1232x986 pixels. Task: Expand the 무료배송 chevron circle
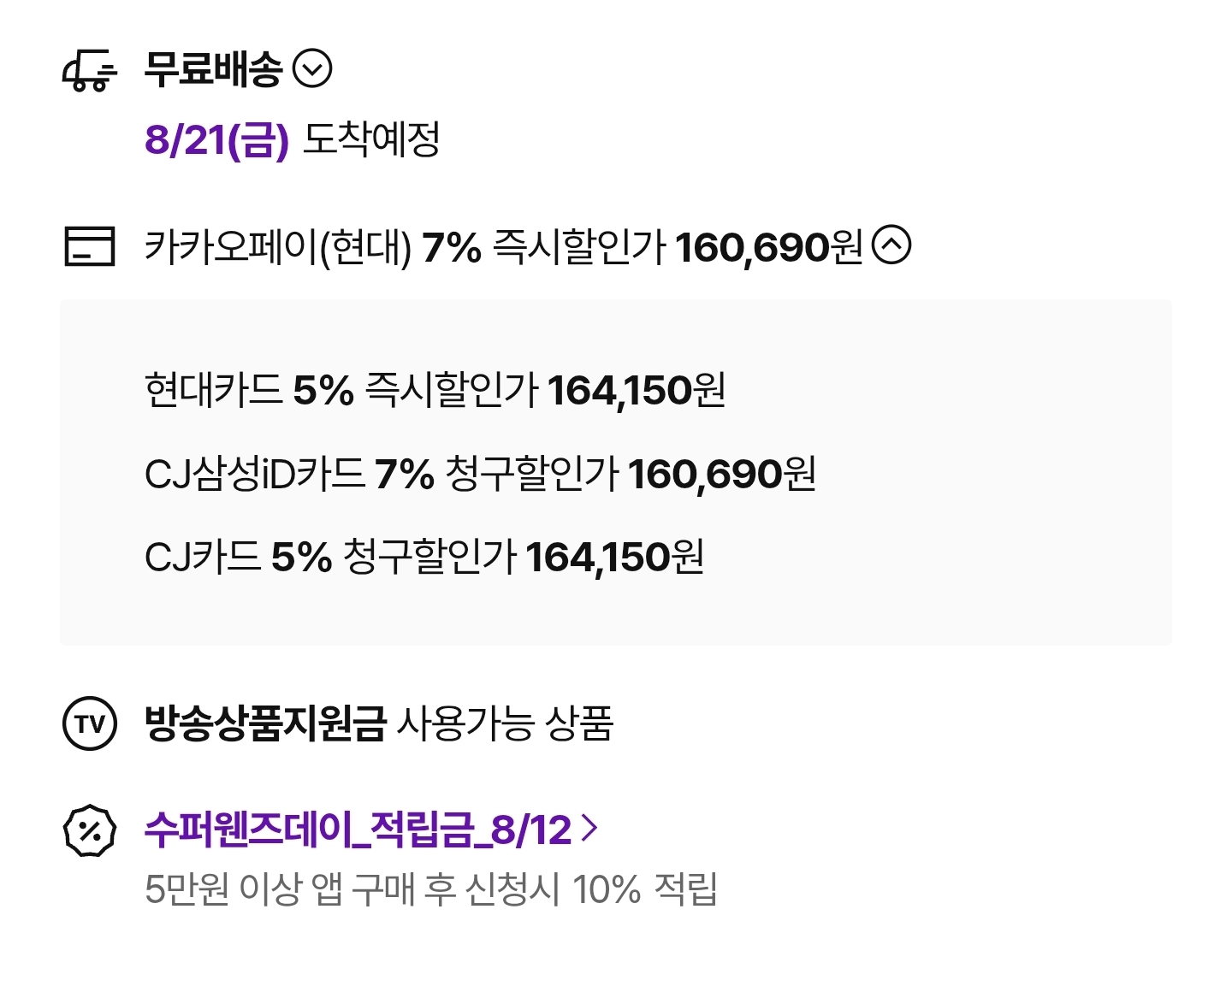point(312,69)
